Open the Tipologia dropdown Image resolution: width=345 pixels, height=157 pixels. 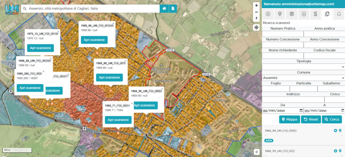click(303, 67)
